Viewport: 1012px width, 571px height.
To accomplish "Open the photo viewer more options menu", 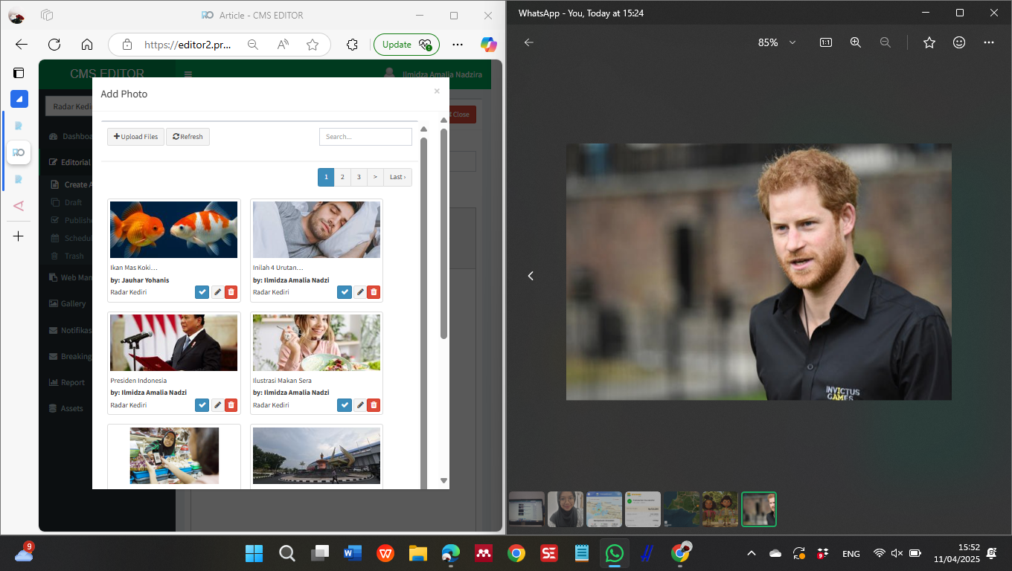I will coord(988,42).
